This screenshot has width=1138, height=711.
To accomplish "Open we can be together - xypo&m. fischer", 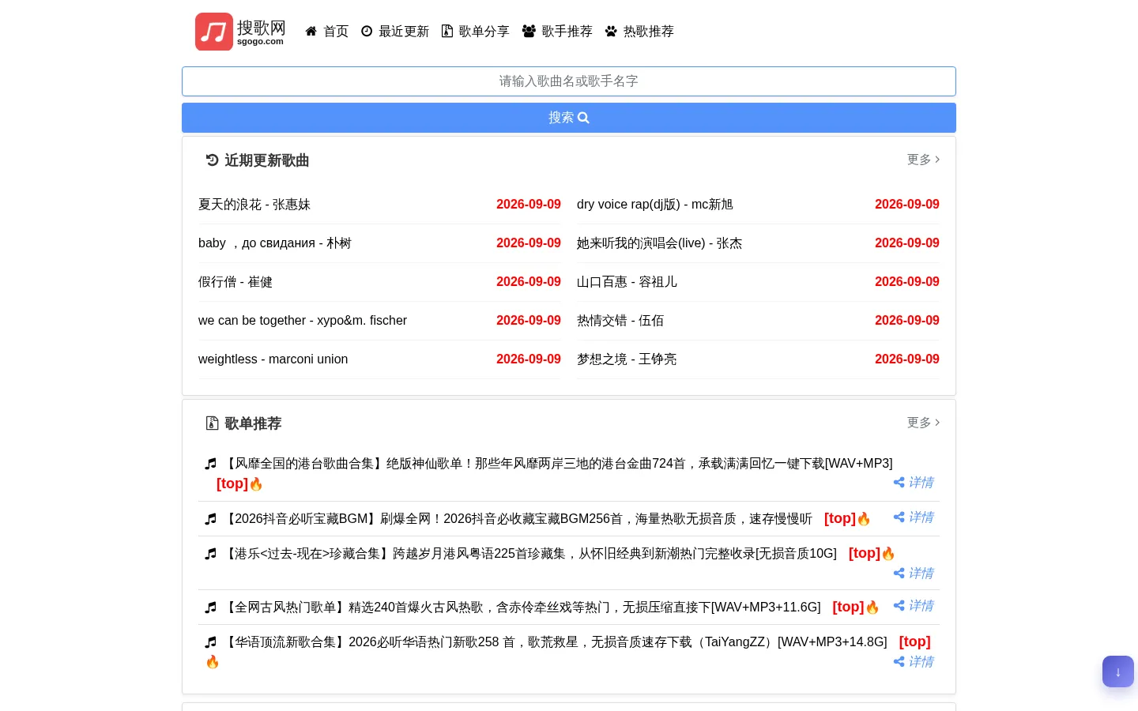I will click(303, 321).
